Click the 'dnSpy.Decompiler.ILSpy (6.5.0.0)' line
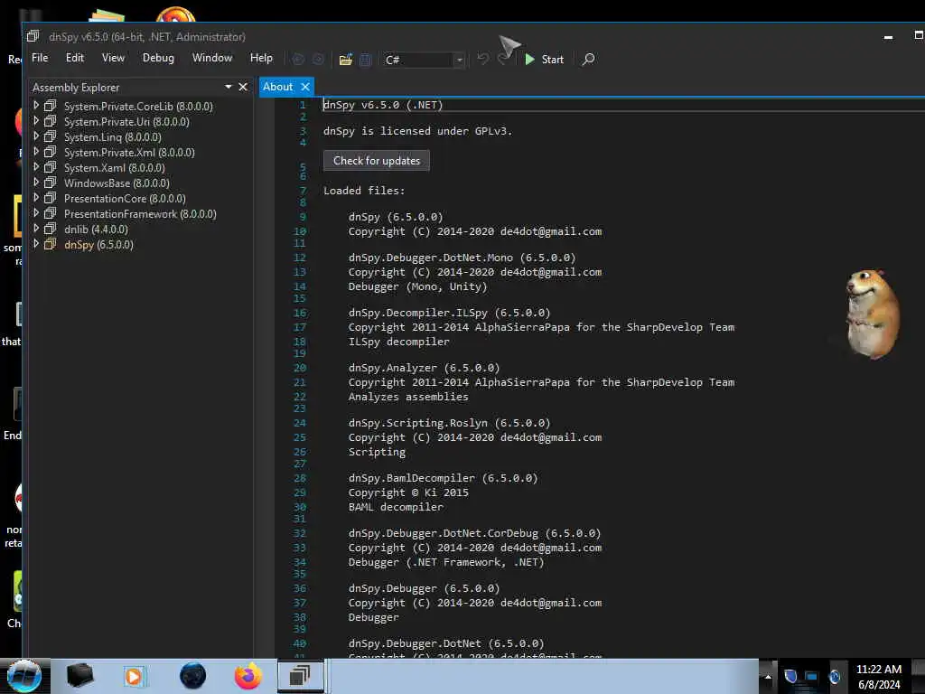The height and width of the screenshot is (694, 925). click(x=449, y=313)
